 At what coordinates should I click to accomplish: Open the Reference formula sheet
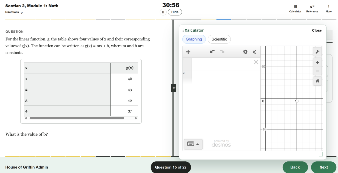pos(312,9)
